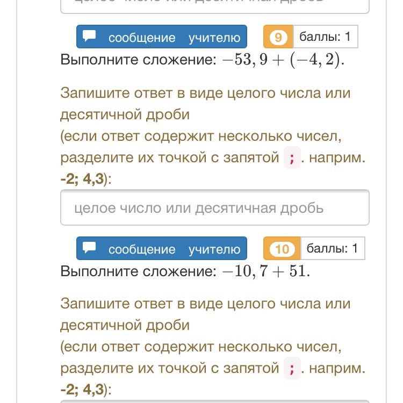Click the example «-2; 4,3» under question 9
This screenshot has width=403, height=403.
[x=82, y=180]
